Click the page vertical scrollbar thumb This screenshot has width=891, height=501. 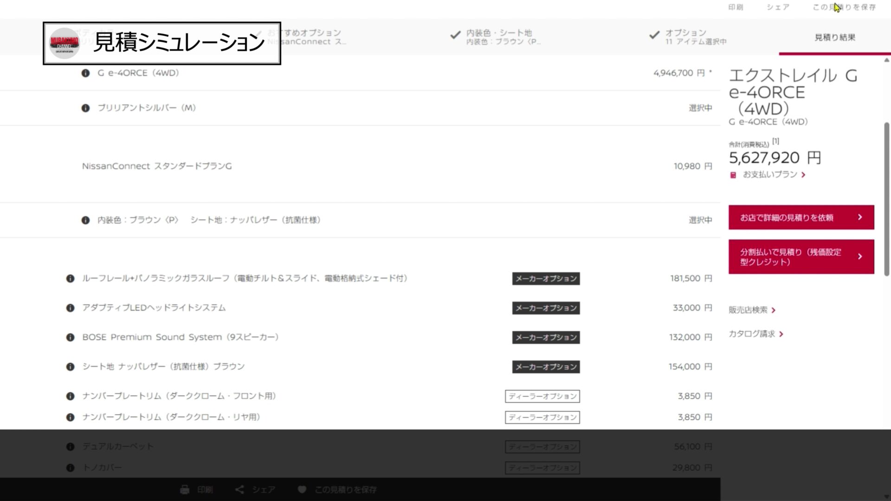pos(886,199)
